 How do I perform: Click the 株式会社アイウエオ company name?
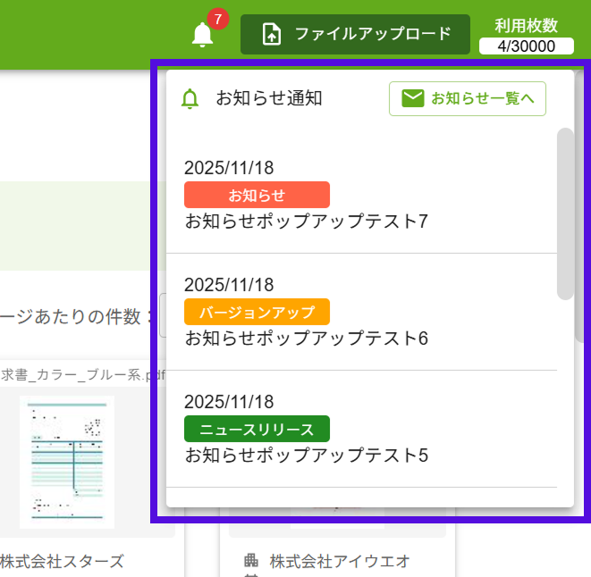pos(340,561)
